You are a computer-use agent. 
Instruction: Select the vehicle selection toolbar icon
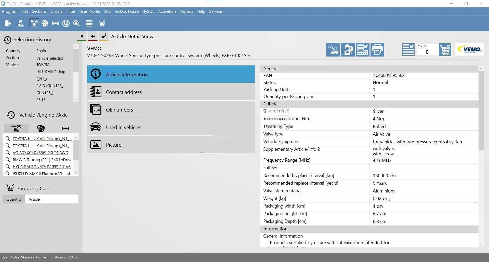(34, 23)
